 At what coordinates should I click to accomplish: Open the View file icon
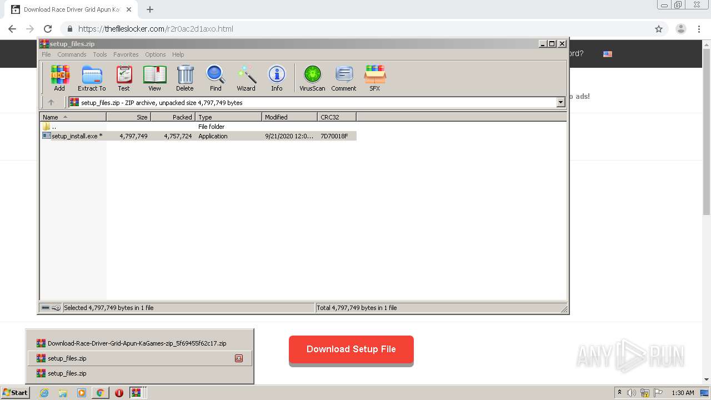tap(154, 78)
